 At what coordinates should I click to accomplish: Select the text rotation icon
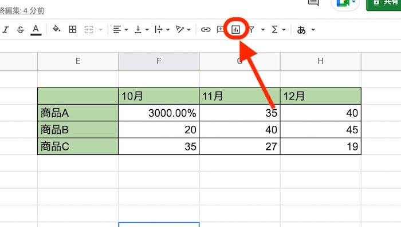(x=180, y=30)
